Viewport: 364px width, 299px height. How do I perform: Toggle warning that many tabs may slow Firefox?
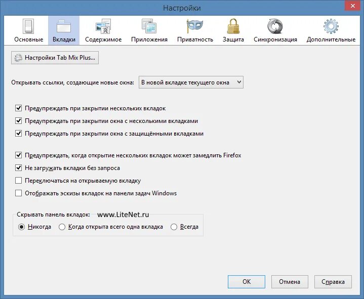coord(18,155)
